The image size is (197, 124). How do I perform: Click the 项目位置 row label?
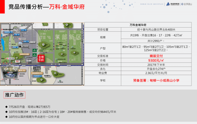pyautogui.click(x=103, y=30)
